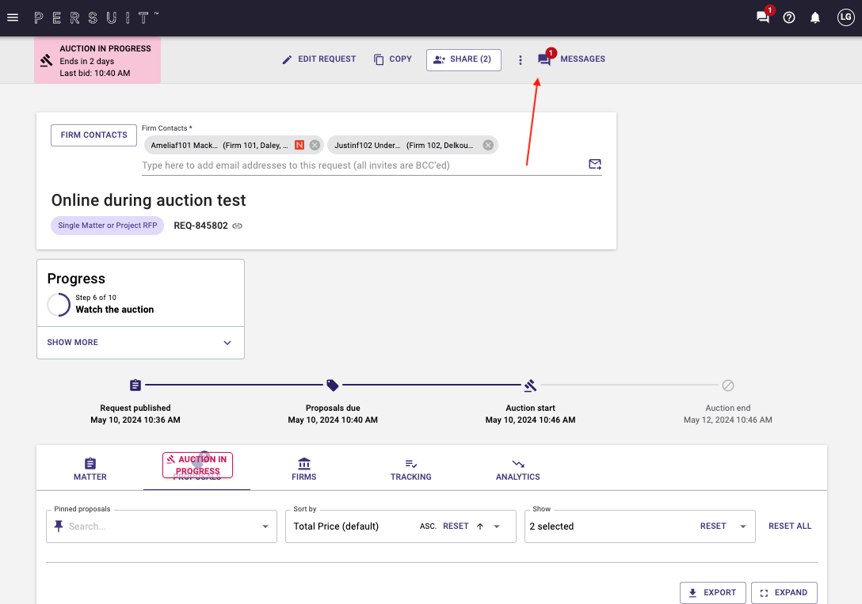This screenshot has width=862, height=604.
Task: Click the 'May 12, 2024 10:46 AM' date
Action: [728, 420]
